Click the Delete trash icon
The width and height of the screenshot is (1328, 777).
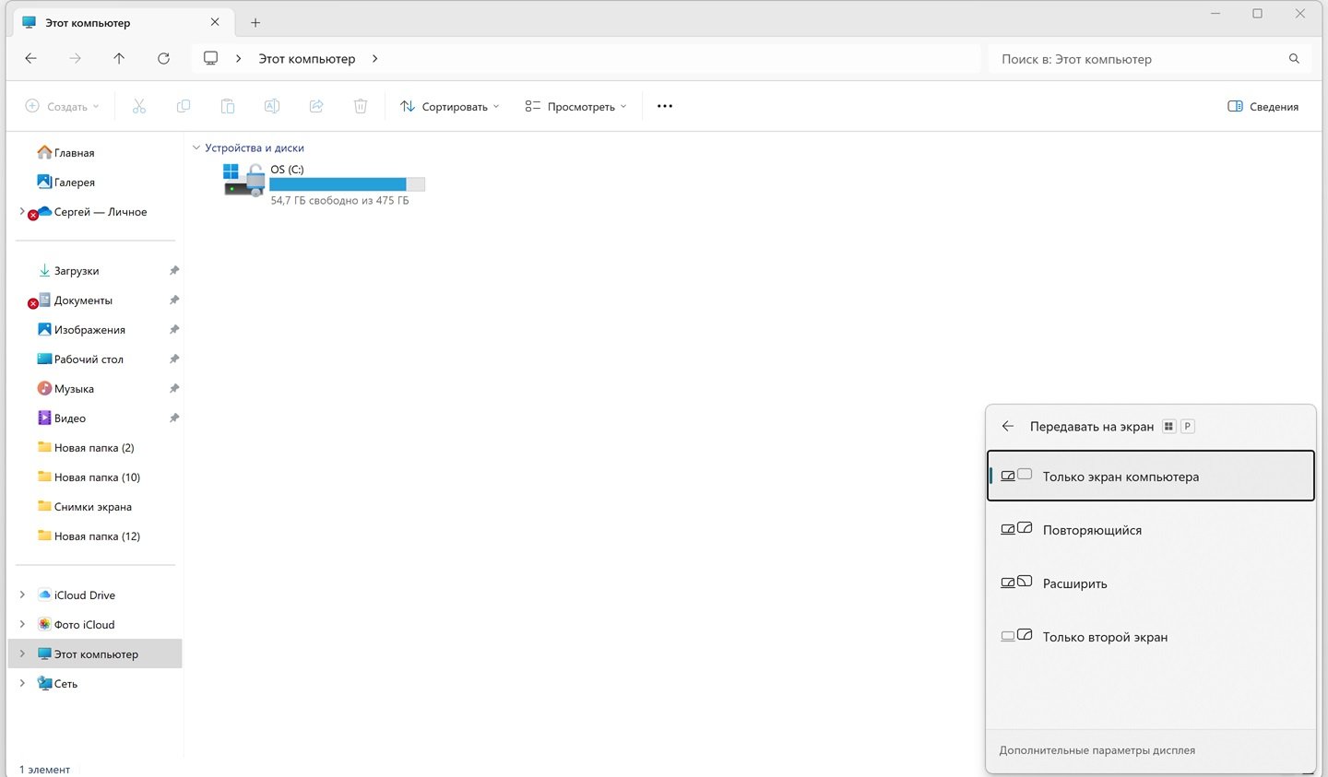(x=361, y=106)
